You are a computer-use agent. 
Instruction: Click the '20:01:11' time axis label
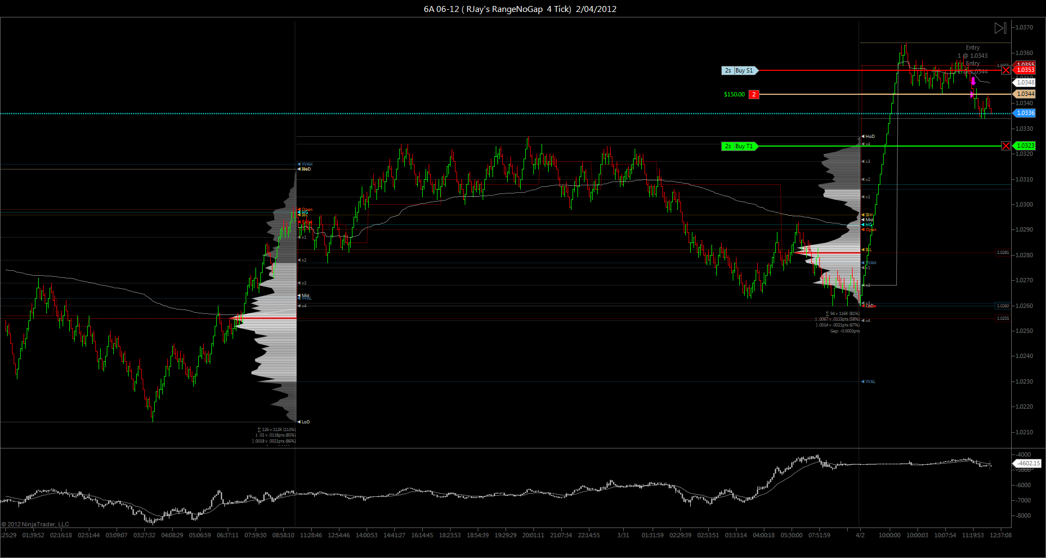click(x=533, y=535)
